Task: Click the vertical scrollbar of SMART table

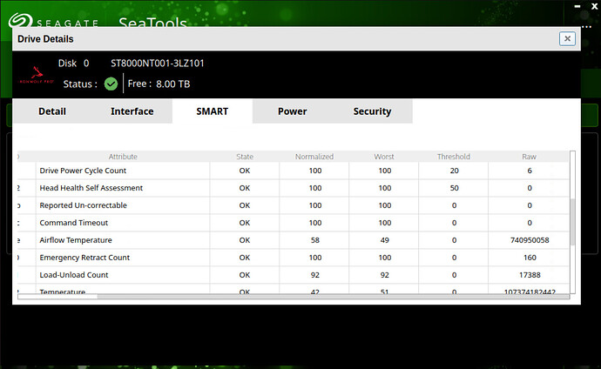Action: pyautogui.click(x=572, y=222)
